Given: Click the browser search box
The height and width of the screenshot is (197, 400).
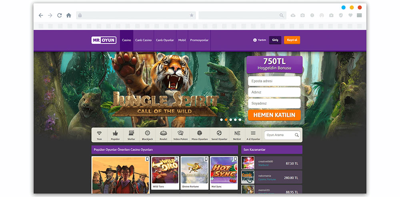Looking at the screenshot, I should [242, 15].
